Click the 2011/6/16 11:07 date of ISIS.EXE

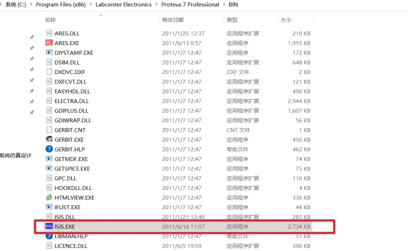pos(183,226)
